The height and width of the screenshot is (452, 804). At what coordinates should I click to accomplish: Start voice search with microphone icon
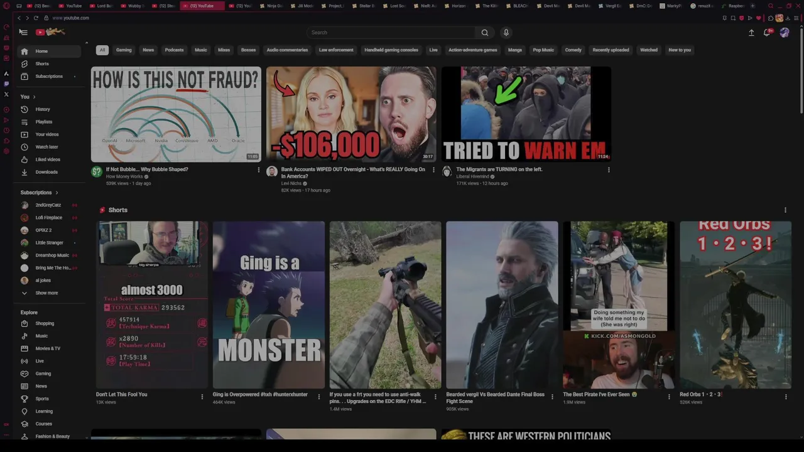point(506,33)
